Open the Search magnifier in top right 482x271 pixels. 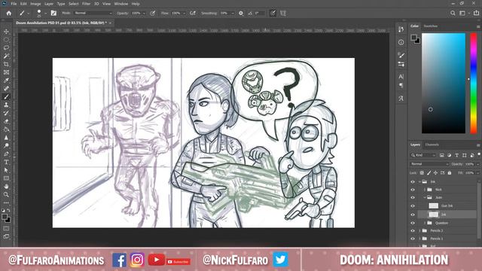(453, 14)
